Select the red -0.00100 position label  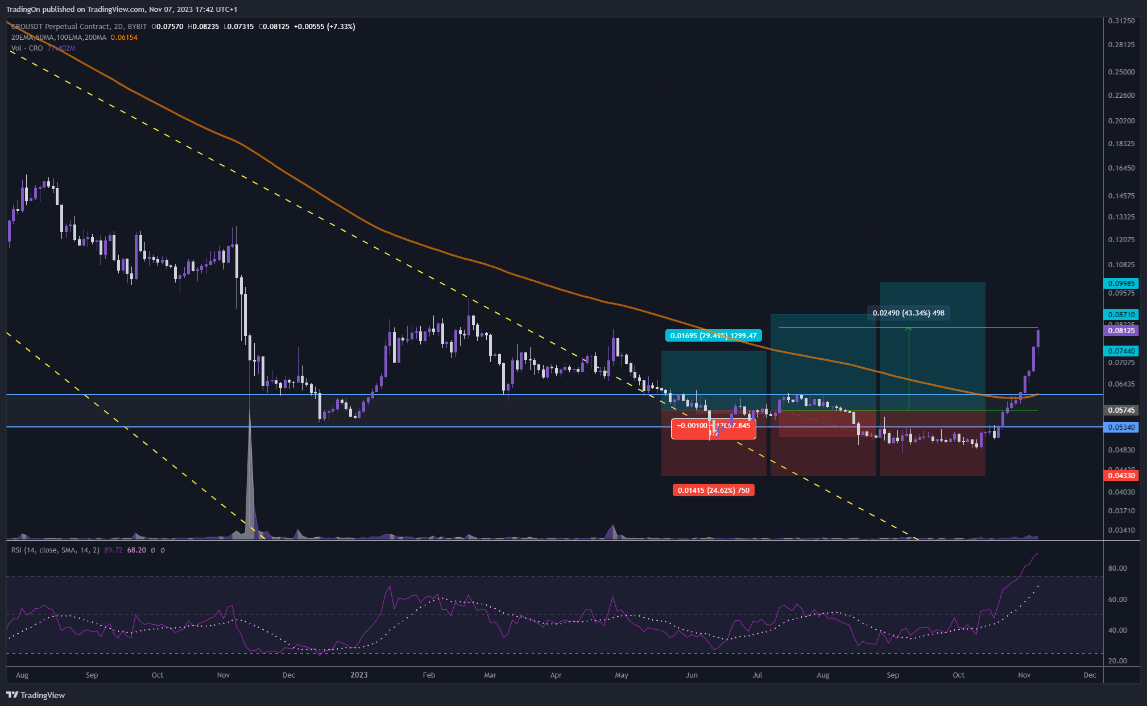(x=713, y=429)
